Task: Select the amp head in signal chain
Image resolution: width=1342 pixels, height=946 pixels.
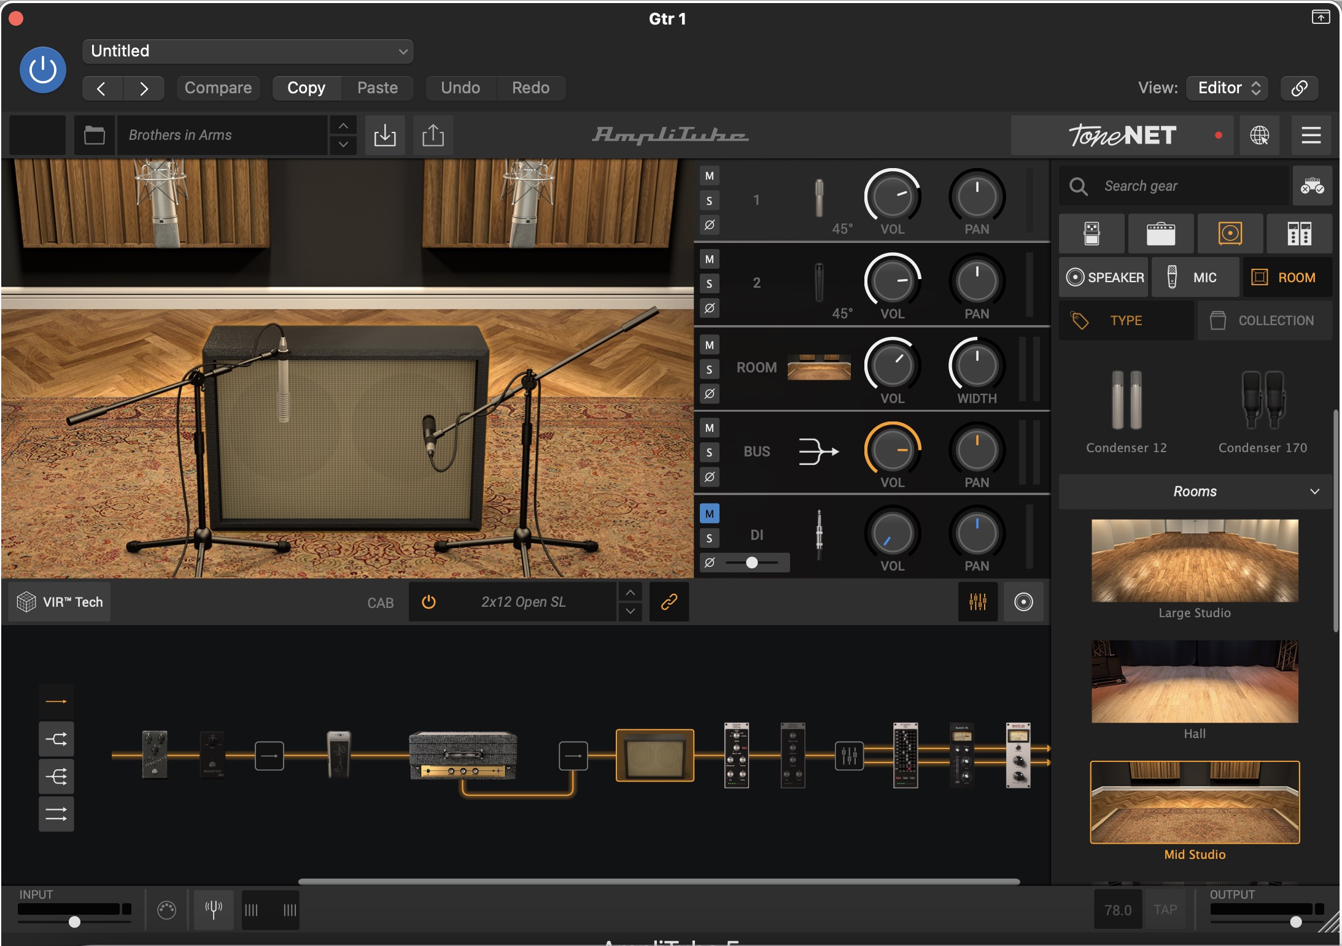Action: 463,755
